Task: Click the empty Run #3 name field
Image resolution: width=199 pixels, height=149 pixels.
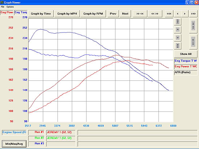Action: [61, 144]
